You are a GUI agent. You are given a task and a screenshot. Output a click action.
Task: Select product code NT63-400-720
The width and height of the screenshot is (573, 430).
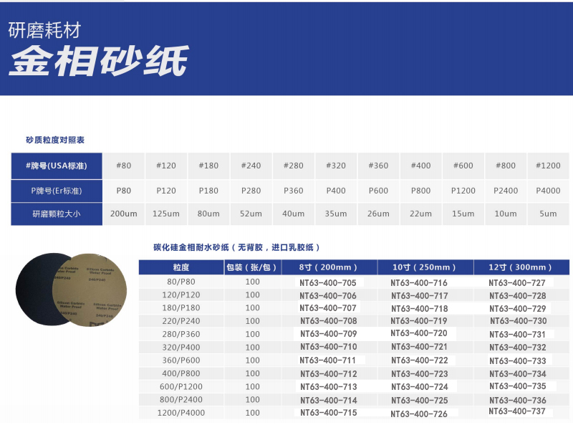pyautogui.click(x=419, y=334)
